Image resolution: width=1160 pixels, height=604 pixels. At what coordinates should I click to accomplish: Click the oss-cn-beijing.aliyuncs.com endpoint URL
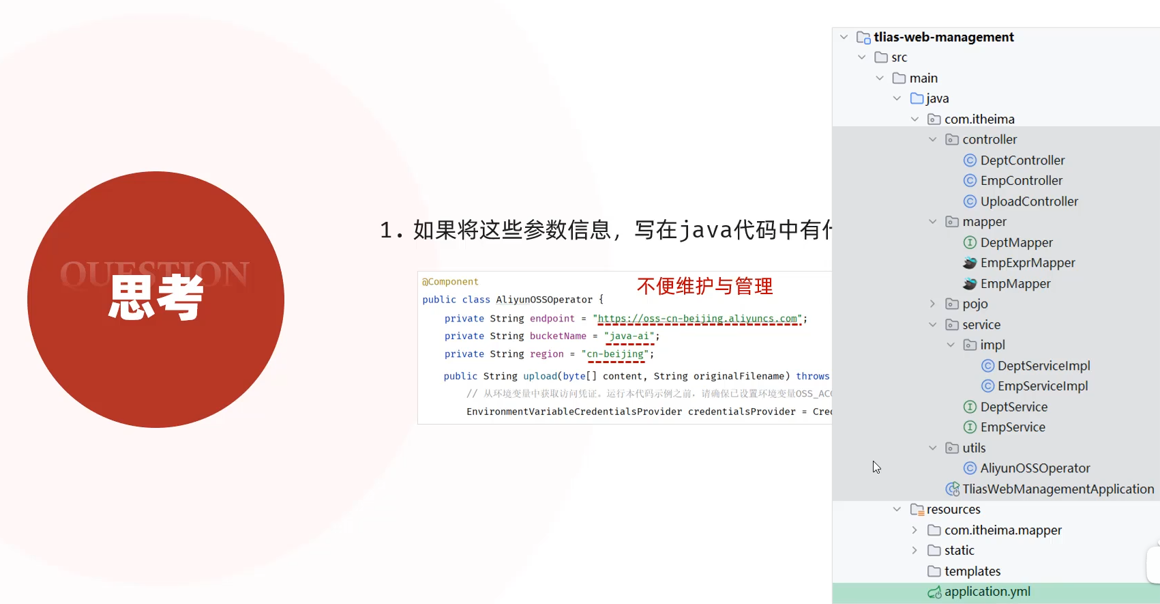[698, 319]
